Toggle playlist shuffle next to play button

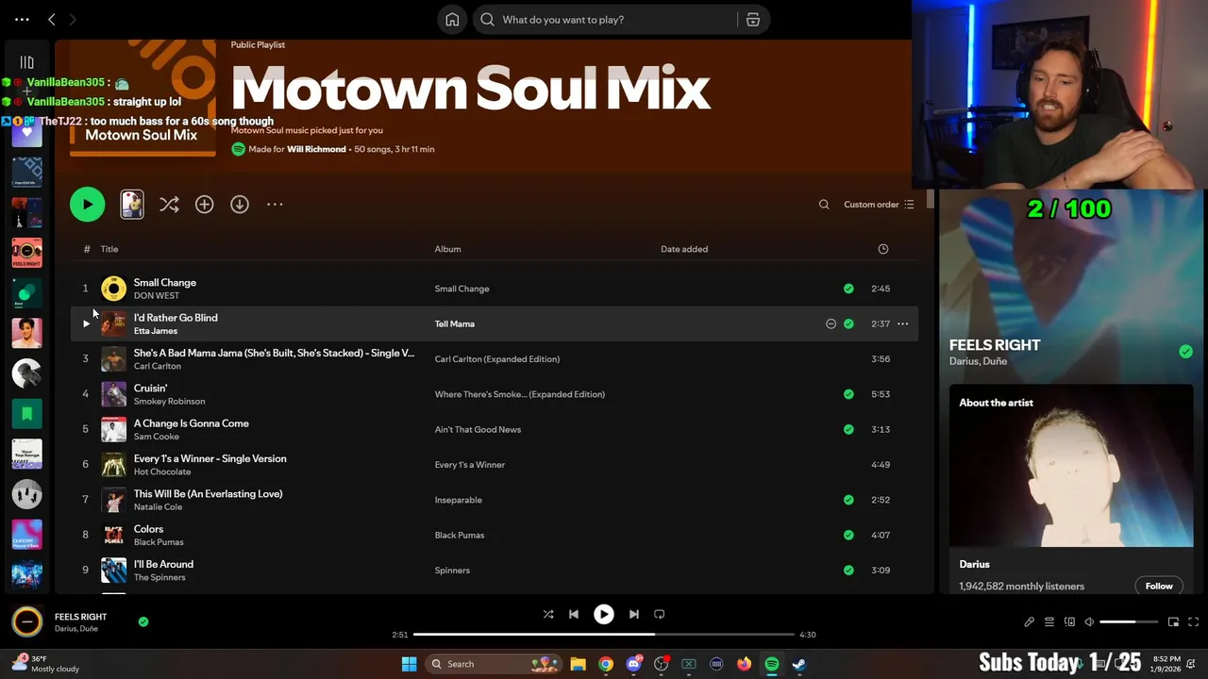point(169,205)
